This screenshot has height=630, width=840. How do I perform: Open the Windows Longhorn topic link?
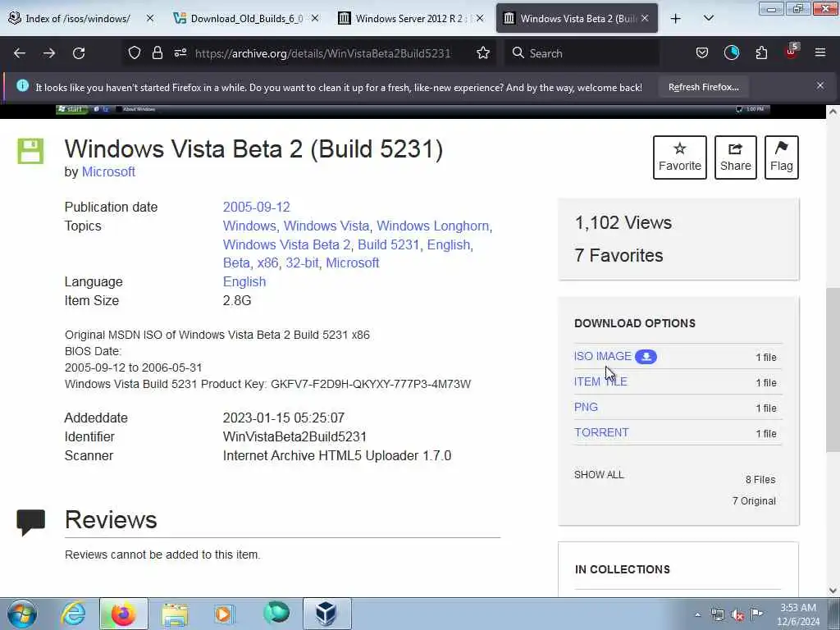[433, 226]
